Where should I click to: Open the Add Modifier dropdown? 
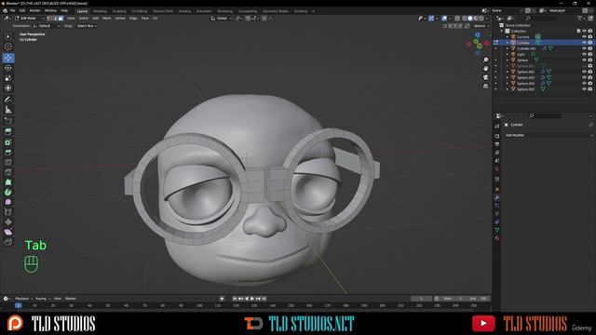coord(549,135)
